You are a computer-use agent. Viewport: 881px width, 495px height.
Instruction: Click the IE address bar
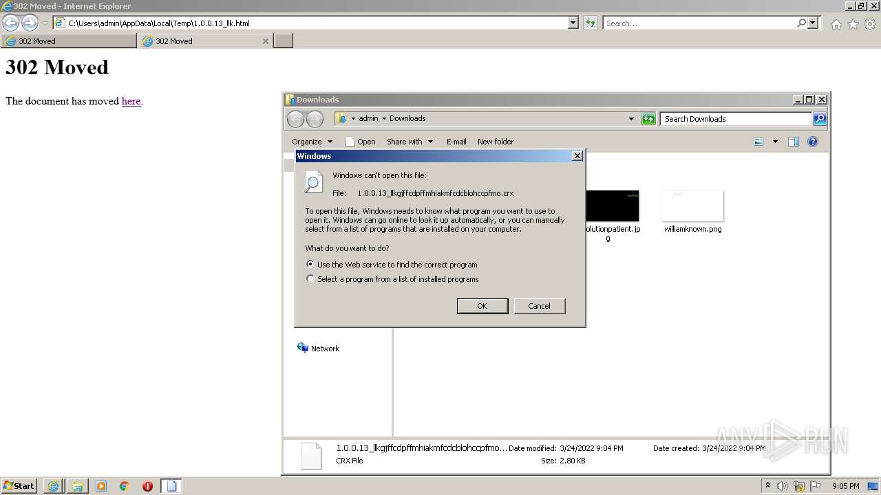tap(315, 23)
